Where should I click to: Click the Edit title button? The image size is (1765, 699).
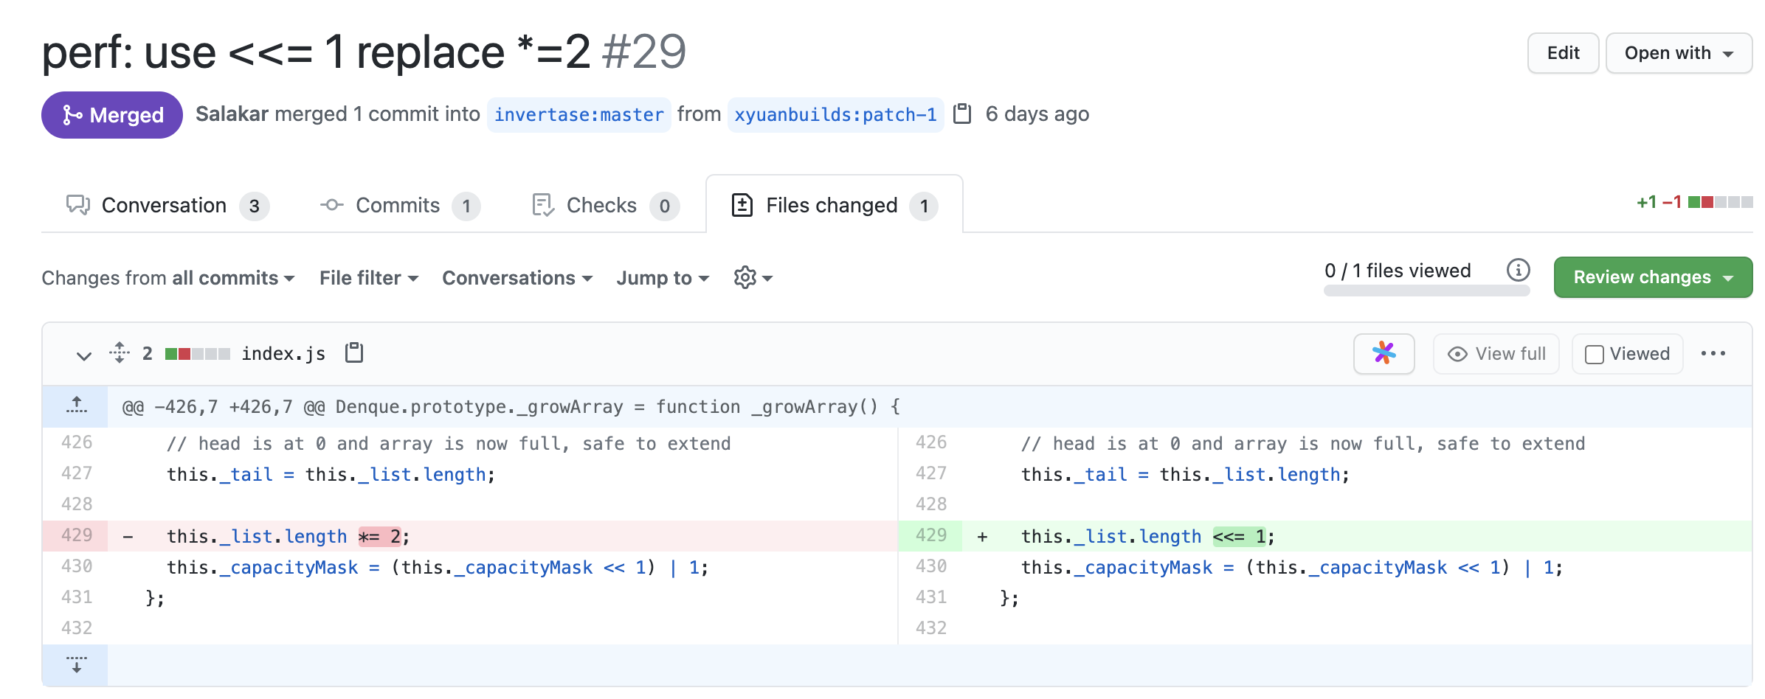(1563, 53)
